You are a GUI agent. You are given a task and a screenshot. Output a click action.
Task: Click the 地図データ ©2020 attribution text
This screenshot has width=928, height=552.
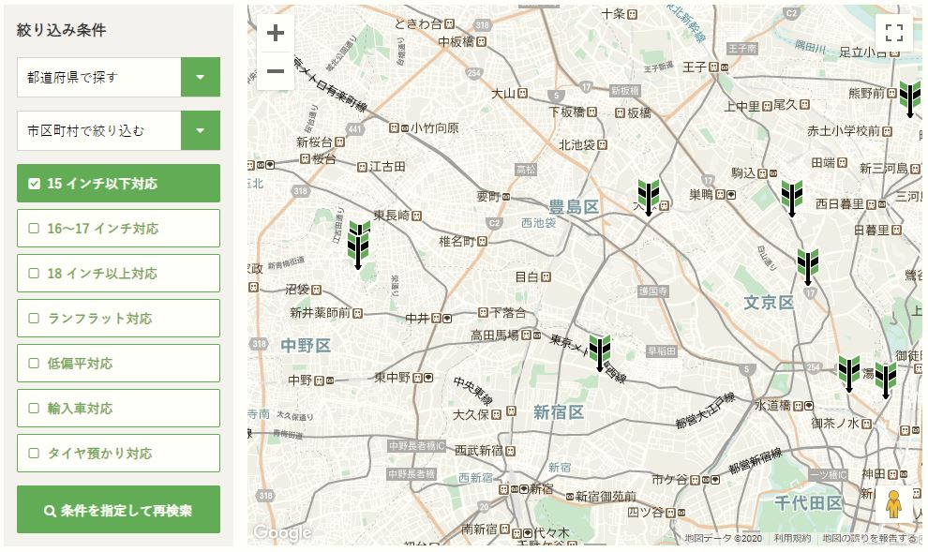tap(724, 538)
